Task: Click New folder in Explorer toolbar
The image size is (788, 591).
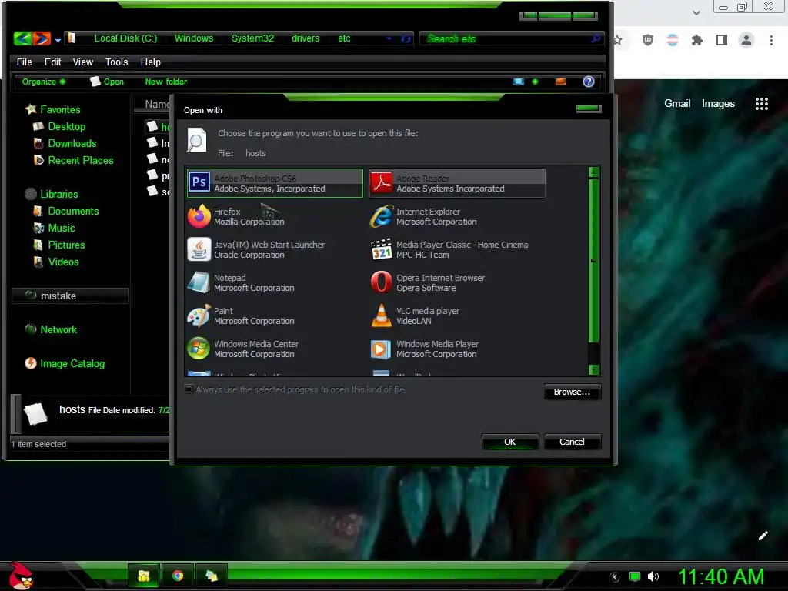Action: 166,82
